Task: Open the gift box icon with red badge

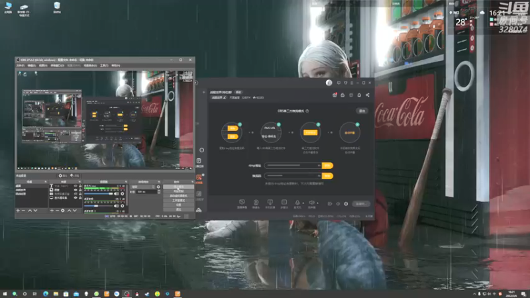Action: (x=335, y=95)
